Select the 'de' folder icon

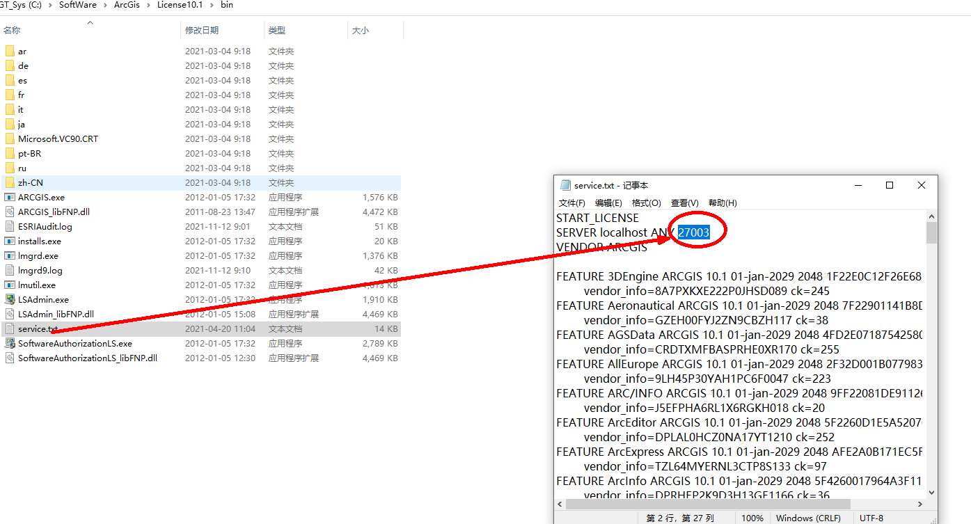[x=10, y=65]
